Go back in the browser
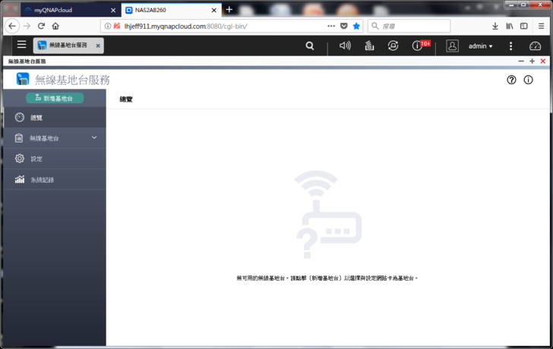This screenshot has height=349, width=553. [x=12, y=26]
